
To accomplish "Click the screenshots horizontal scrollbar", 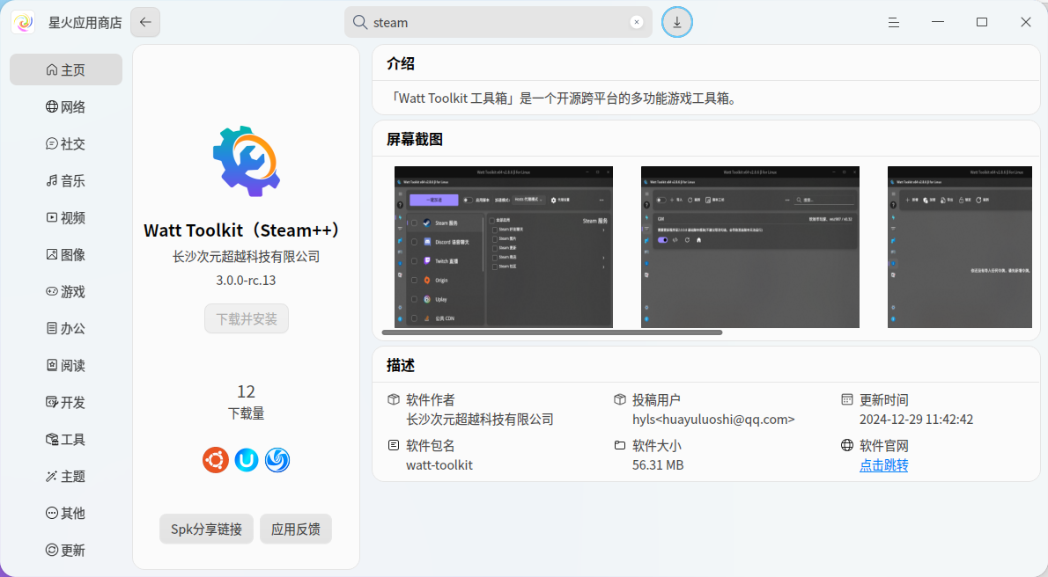I will click(552, 332).
